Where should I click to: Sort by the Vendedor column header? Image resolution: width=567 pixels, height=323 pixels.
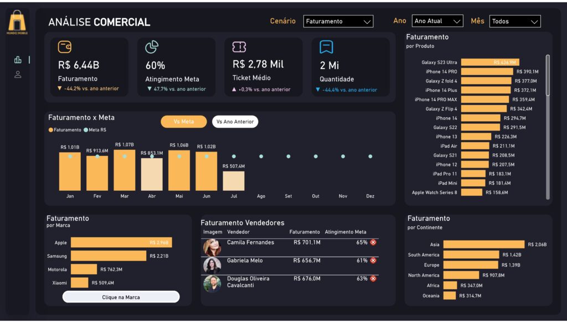click(x=238, y=232)
